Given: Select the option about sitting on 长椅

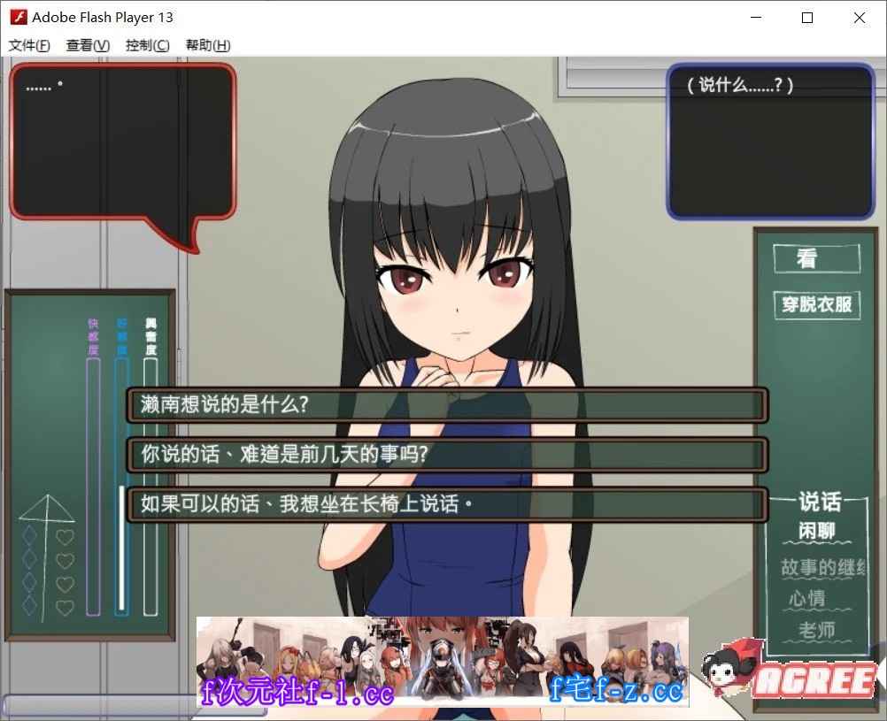Looking at the screenshot, I should coord(446,504).
